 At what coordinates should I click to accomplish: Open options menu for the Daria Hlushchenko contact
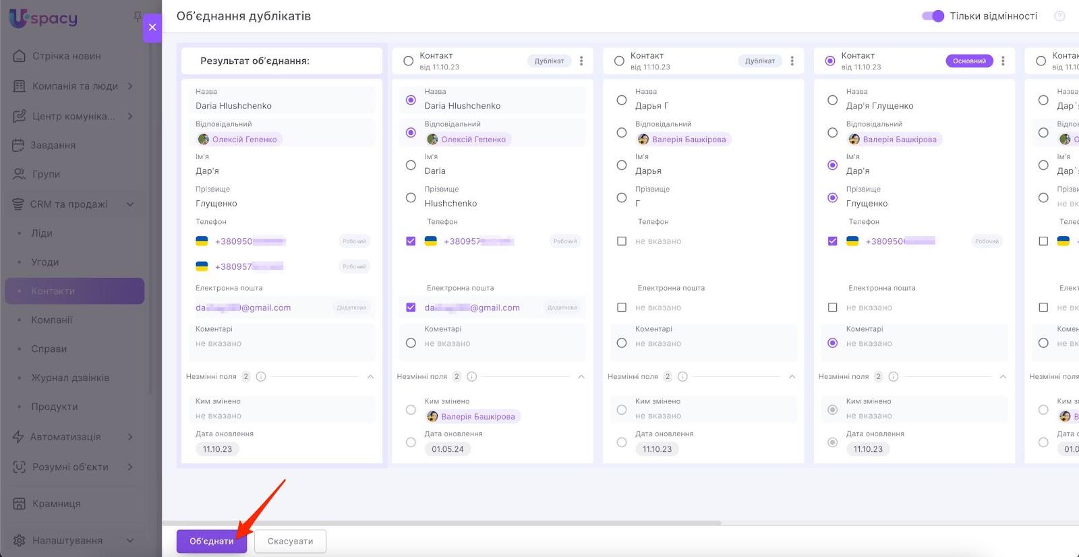click(581, 61)
